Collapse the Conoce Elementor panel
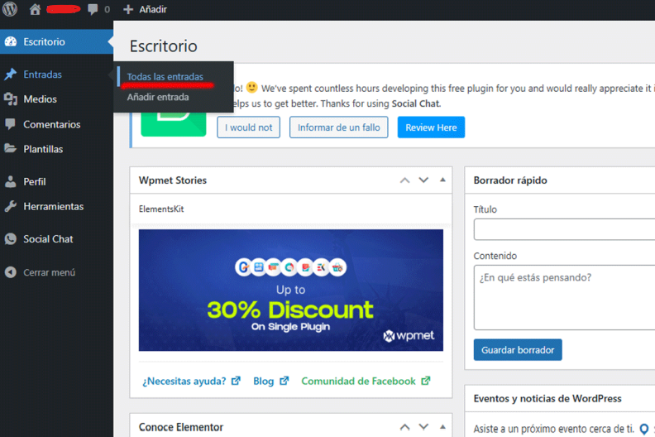The image size is (655, 437). click(x=442, y=426)
